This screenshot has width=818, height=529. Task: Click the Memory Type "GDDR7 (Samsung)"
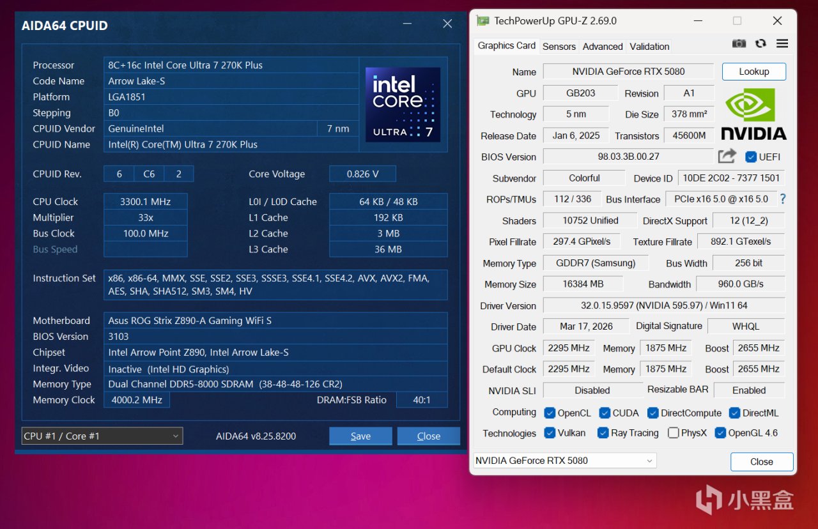pyautogui.click(x=596, y=263)
